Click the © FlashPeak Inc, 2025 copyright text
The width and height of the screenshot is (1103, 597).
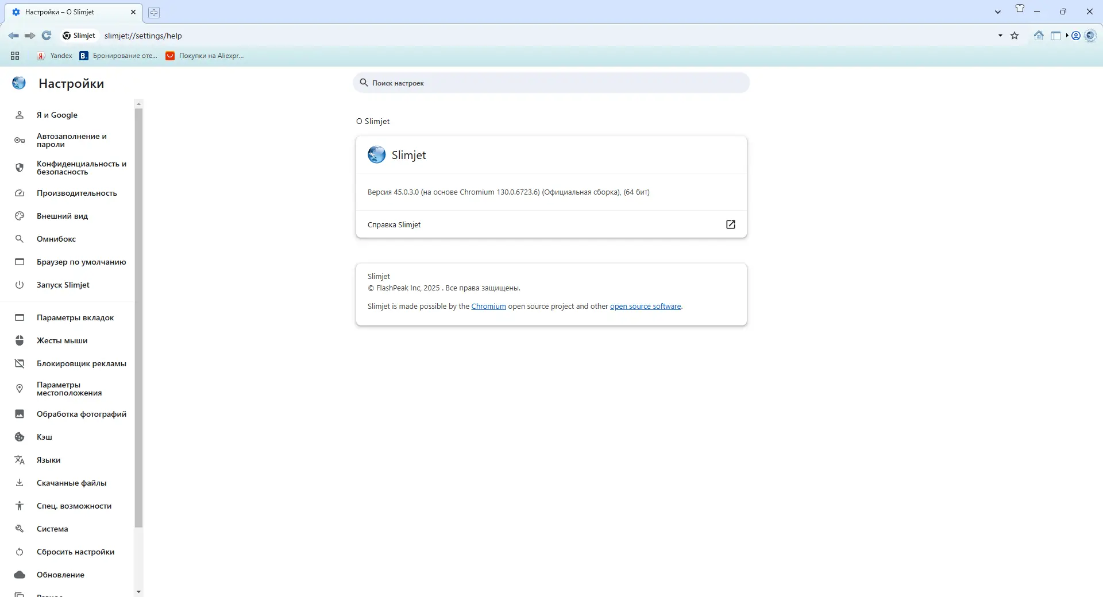[x=444, y=288]
